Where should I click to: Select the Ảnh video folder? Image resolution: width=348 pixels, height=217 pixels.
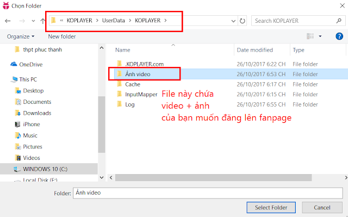[x=138, y=74]
